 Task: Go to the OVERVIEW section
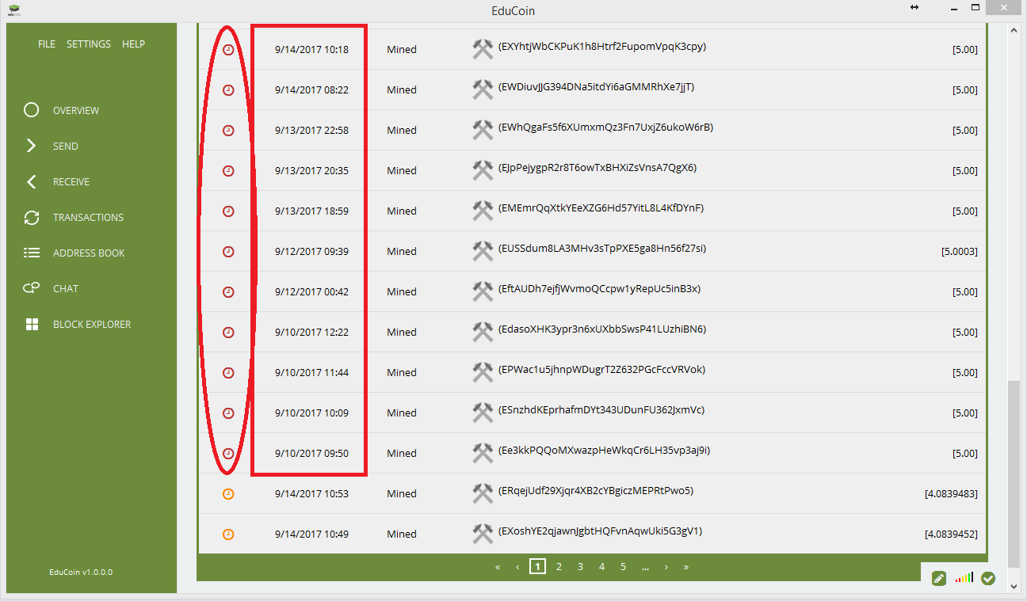[76, 110]
